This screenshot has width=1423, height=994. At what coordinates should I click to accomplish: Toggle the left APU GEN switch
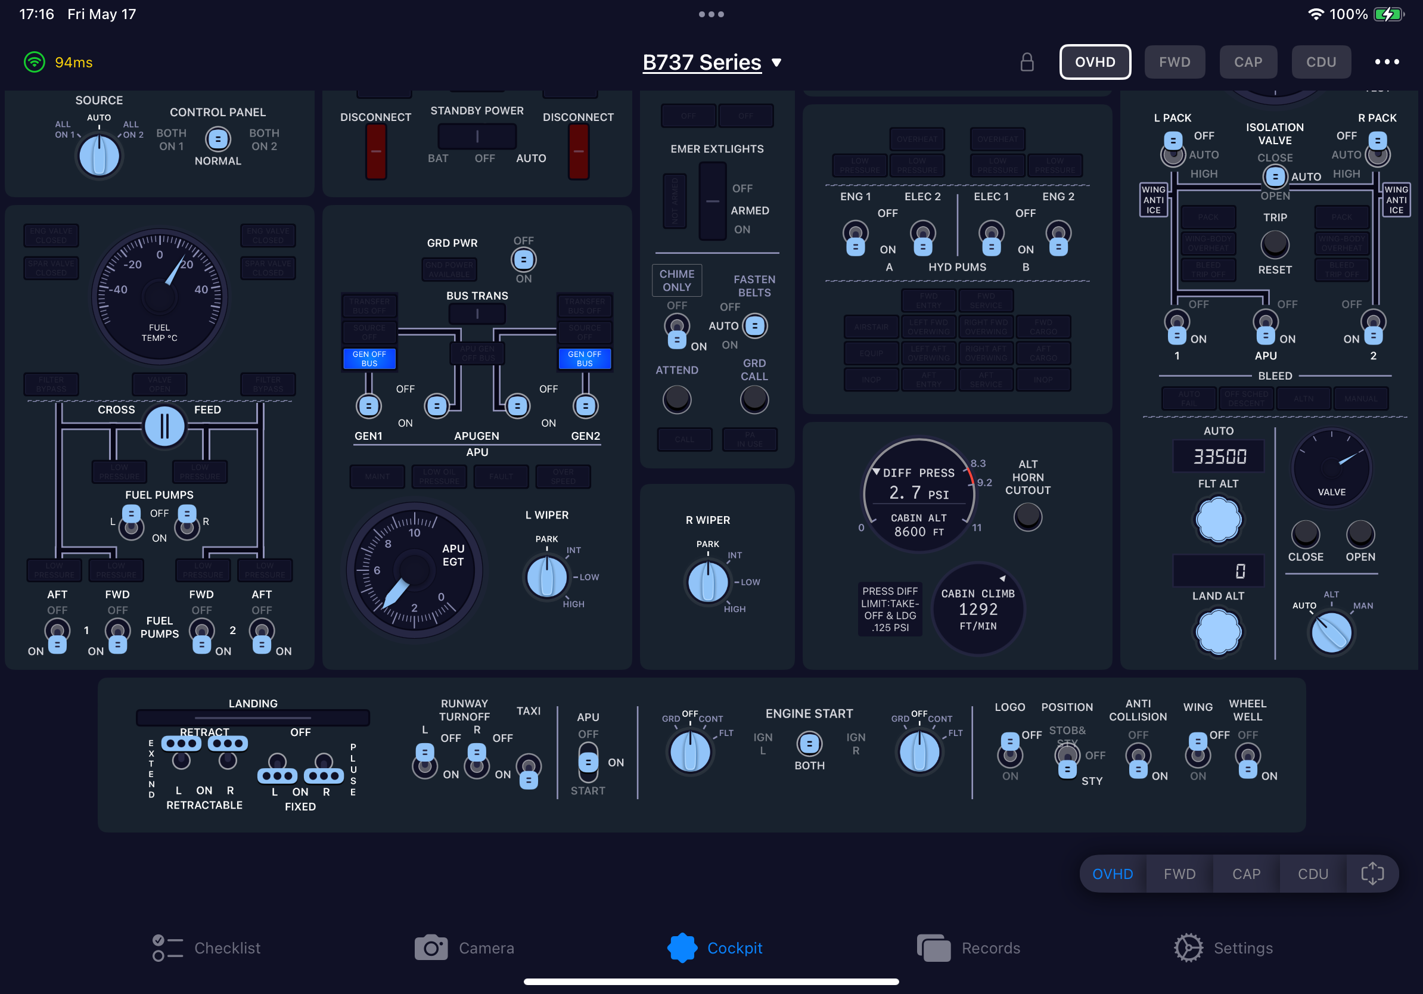pyautogui.click(x=437, y=406)
